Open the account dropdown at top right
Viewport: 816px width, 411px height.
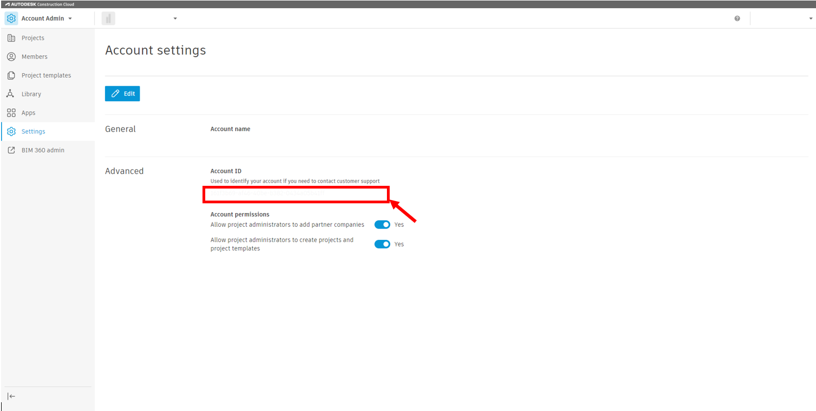pos(809,18)
